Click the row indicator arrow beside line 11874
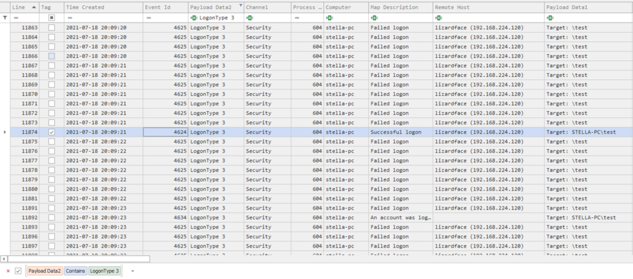This screenshot has height=279, width=633. click(5, 132)
